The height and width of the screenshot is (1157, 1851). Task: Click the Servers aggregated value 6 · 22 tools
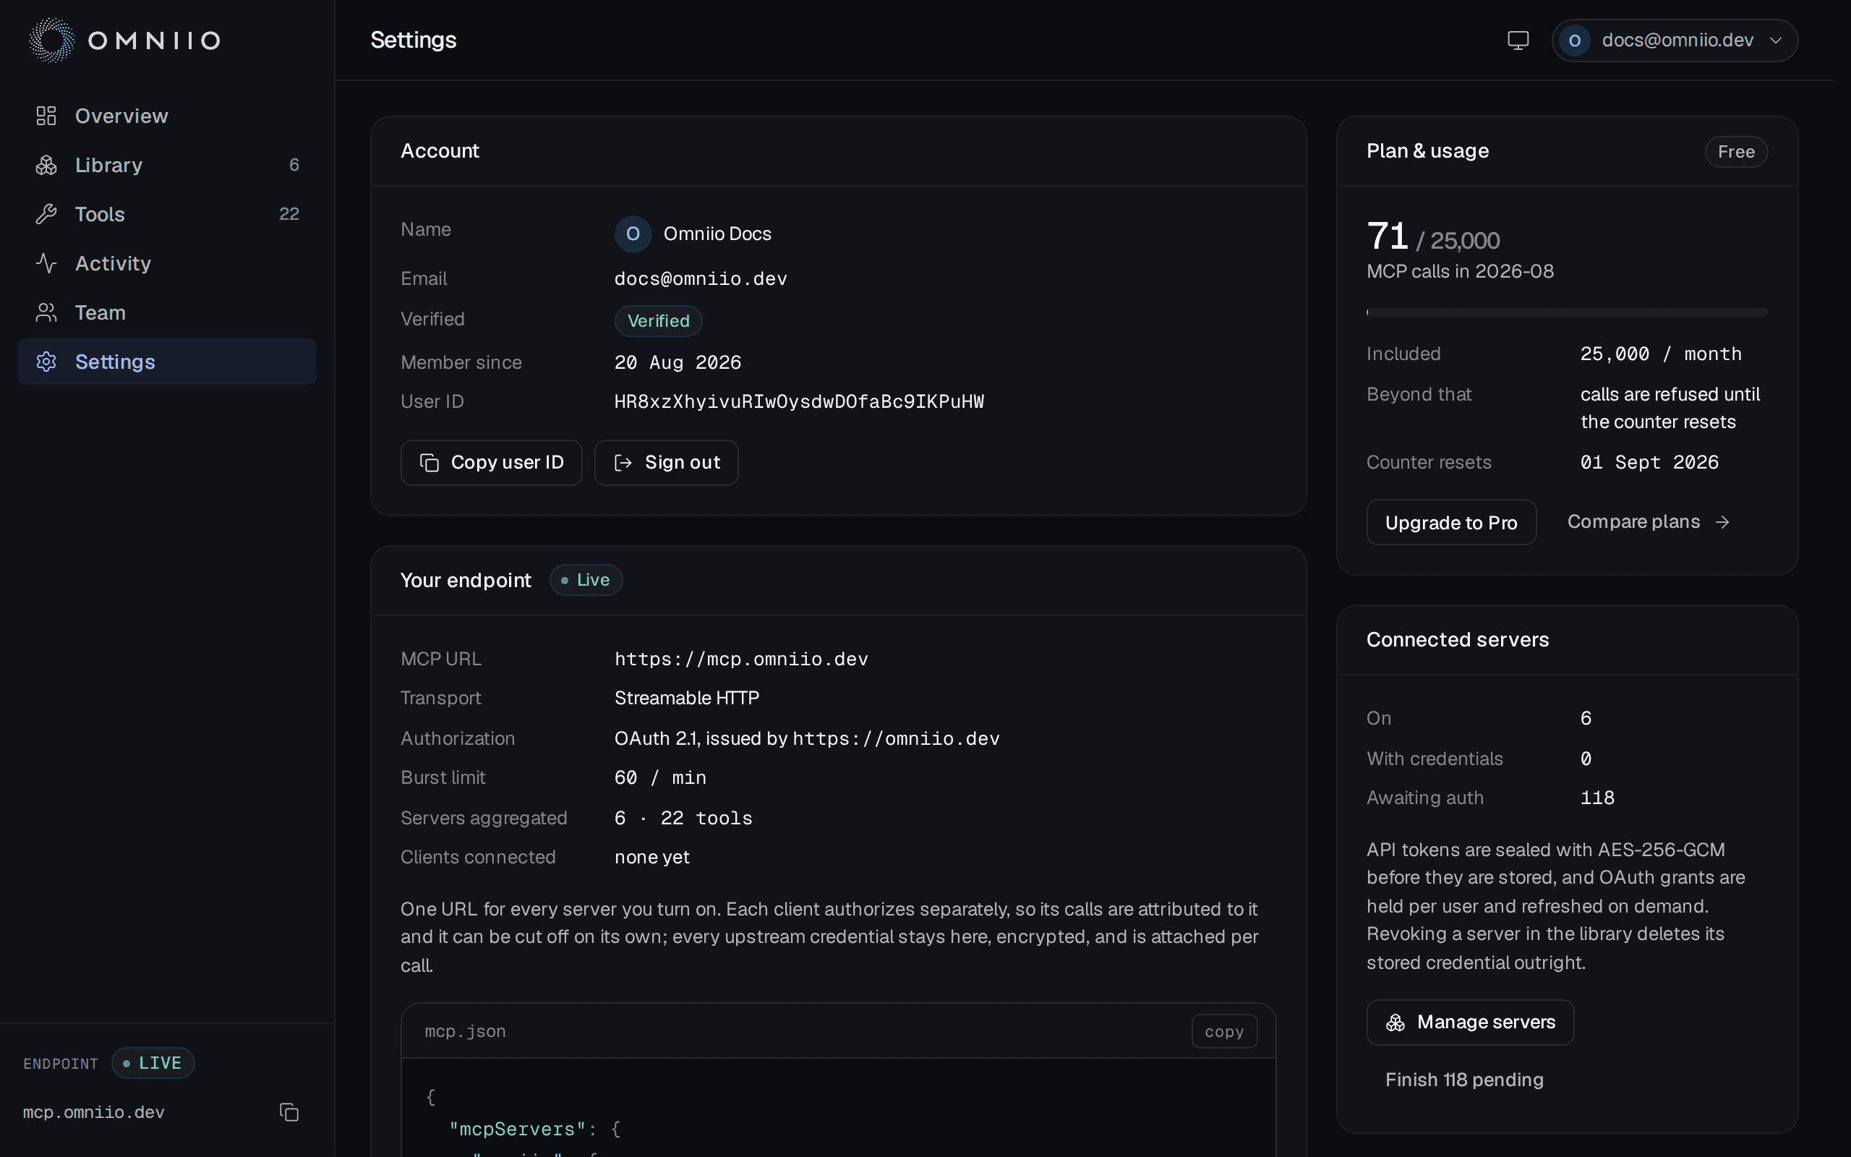click(x=683, y=818)
